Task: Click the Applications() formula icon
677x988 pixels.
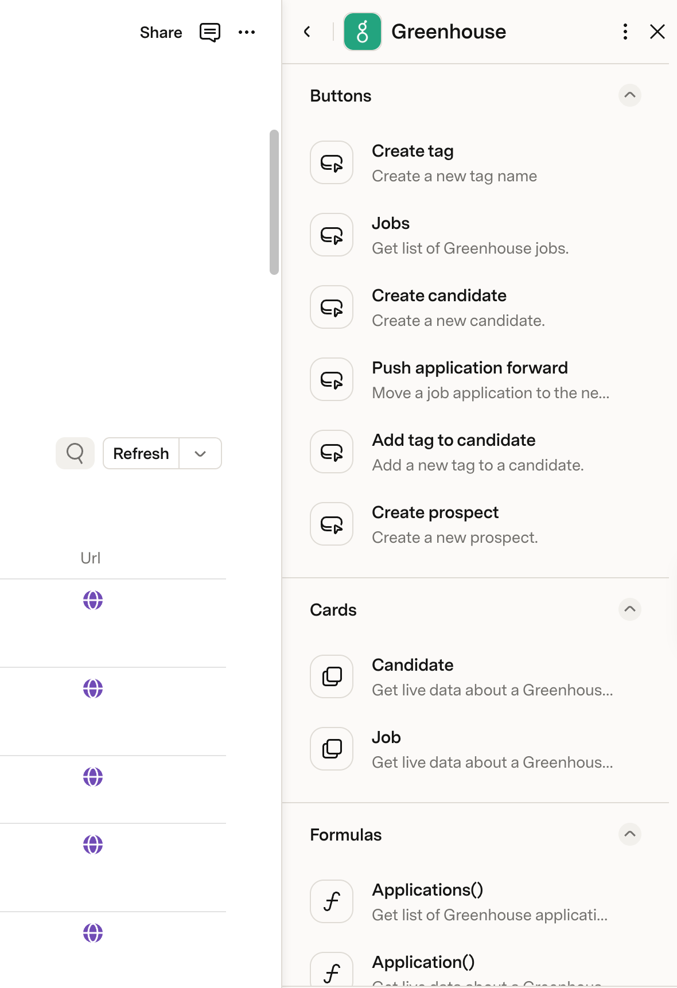Action: point(332,901)
